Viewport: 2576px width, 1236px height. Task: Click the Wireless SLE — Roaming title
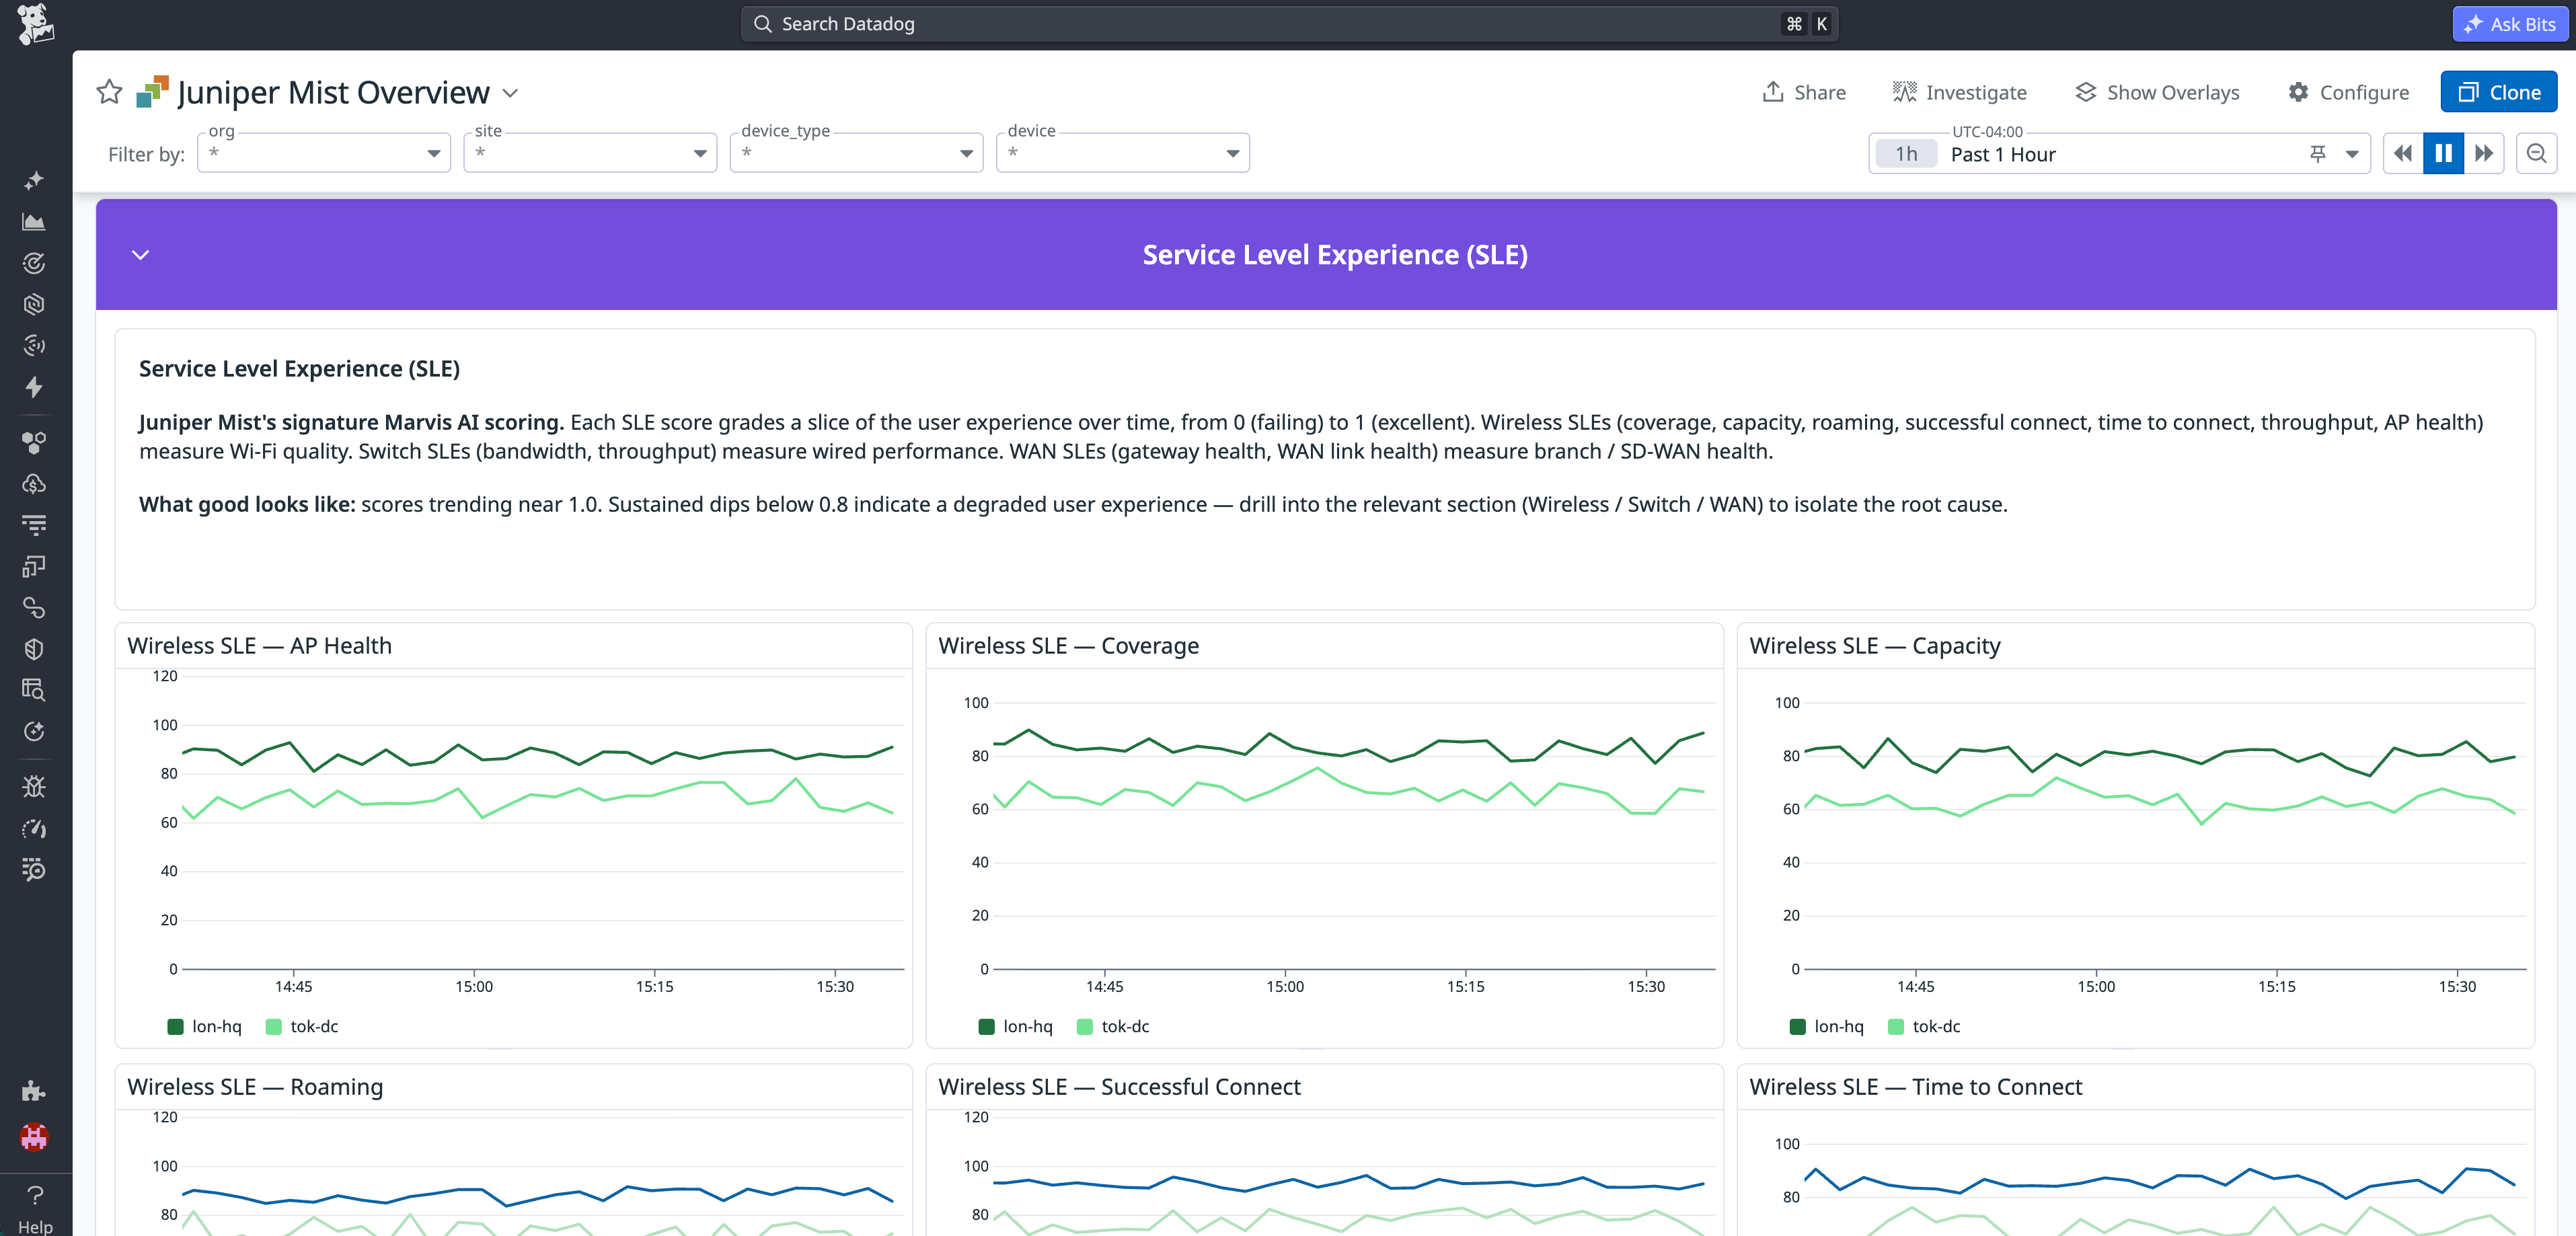point(255,1087)
